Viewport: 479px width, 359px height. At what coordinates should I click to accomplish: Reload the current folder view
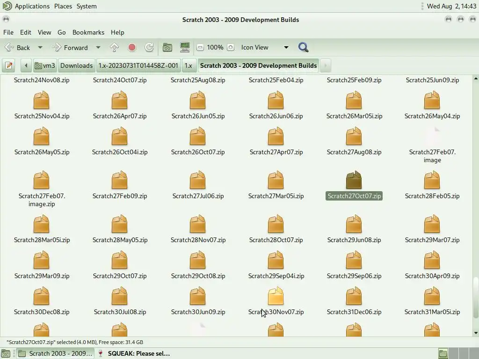click(149, 47)
